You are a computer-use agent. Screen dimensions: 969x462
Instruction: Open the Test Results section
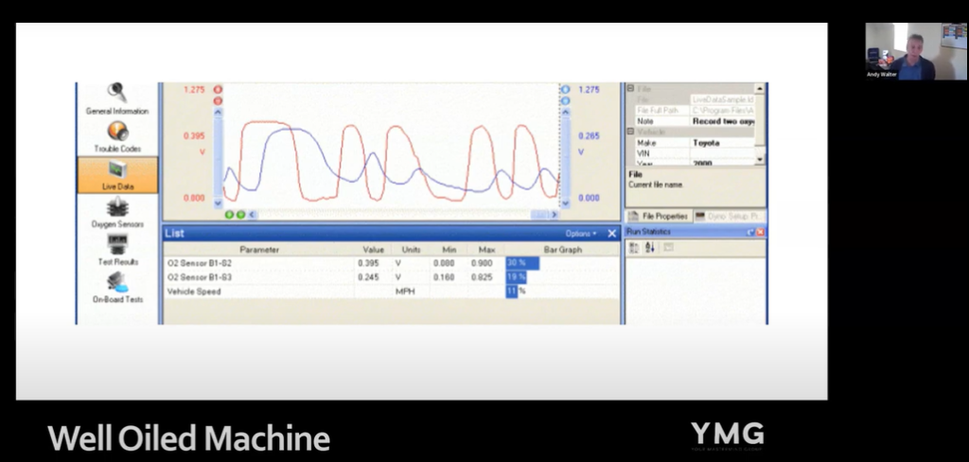click(117, 249)
